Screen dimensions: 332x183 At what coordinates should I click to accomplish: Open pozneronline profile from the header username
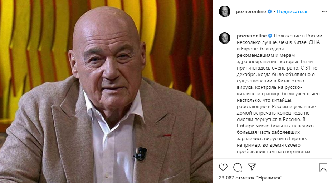click(x=251, y=12)
